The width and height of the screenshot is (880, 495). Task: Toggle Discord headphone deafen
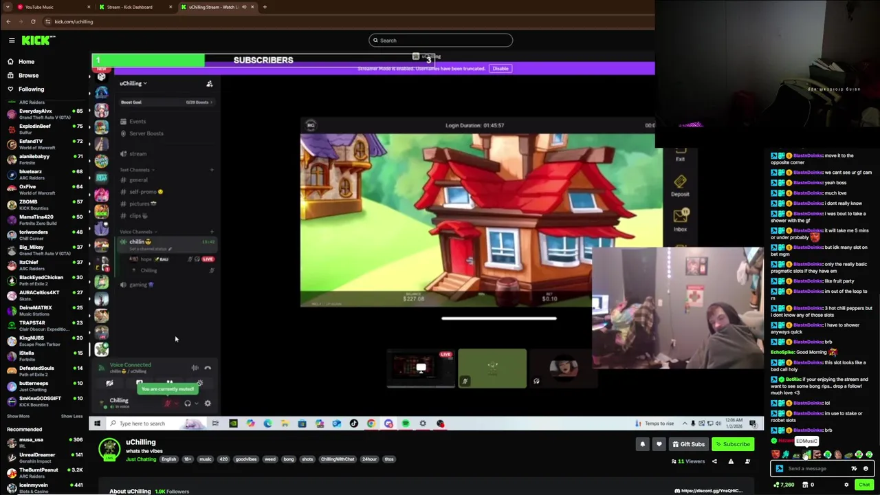[x=187, y=404]
